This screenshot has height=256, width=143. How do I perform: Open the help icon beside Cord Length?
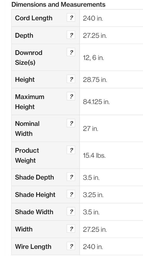coord(71,18)
